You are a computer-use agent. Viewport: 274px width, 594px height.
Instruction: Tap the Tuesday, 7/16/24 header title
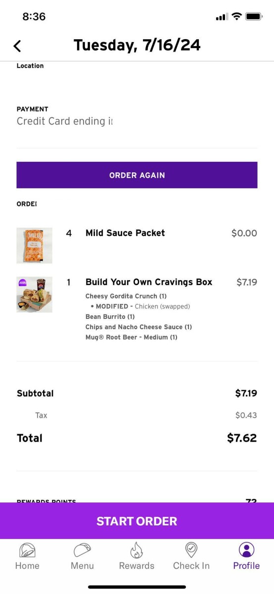[x=137, y=46]
